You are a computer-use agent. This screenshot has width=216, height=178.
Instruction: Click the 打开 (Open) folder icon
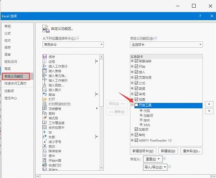point(45,99)
